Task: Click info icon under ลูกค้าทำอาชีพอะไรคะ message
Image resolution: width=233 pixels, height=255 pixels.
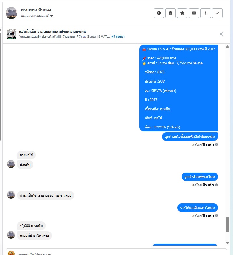Action: (x=216, y=185)
